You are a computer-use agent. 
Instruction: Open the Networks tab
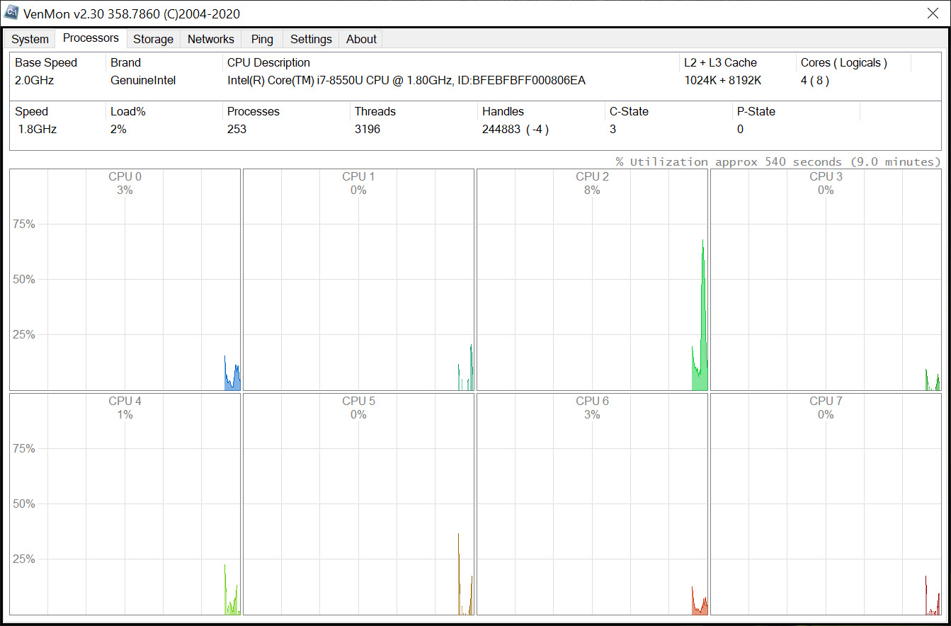click(210, 39)
